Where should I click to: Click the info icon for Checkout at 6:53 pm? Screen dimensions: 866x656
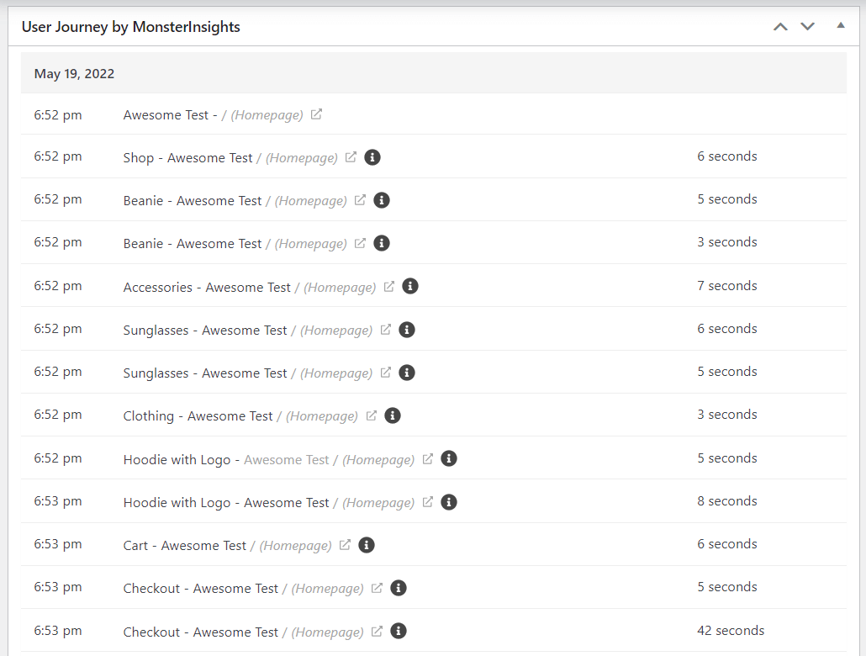(398, 588)
